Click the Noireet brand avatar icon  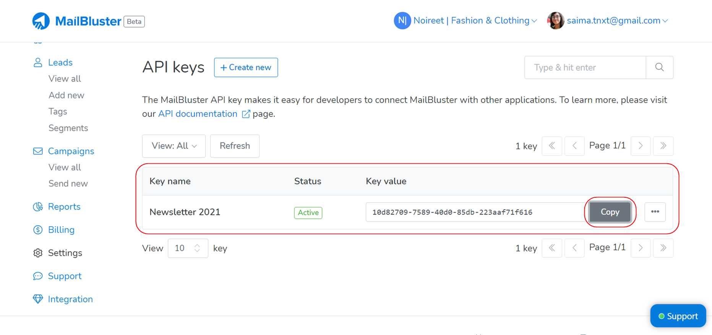point(402,21)
